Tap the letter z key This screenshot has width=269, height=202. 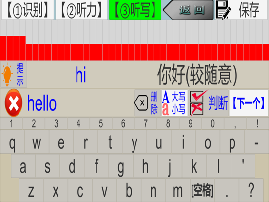click(x=31, y=190)
